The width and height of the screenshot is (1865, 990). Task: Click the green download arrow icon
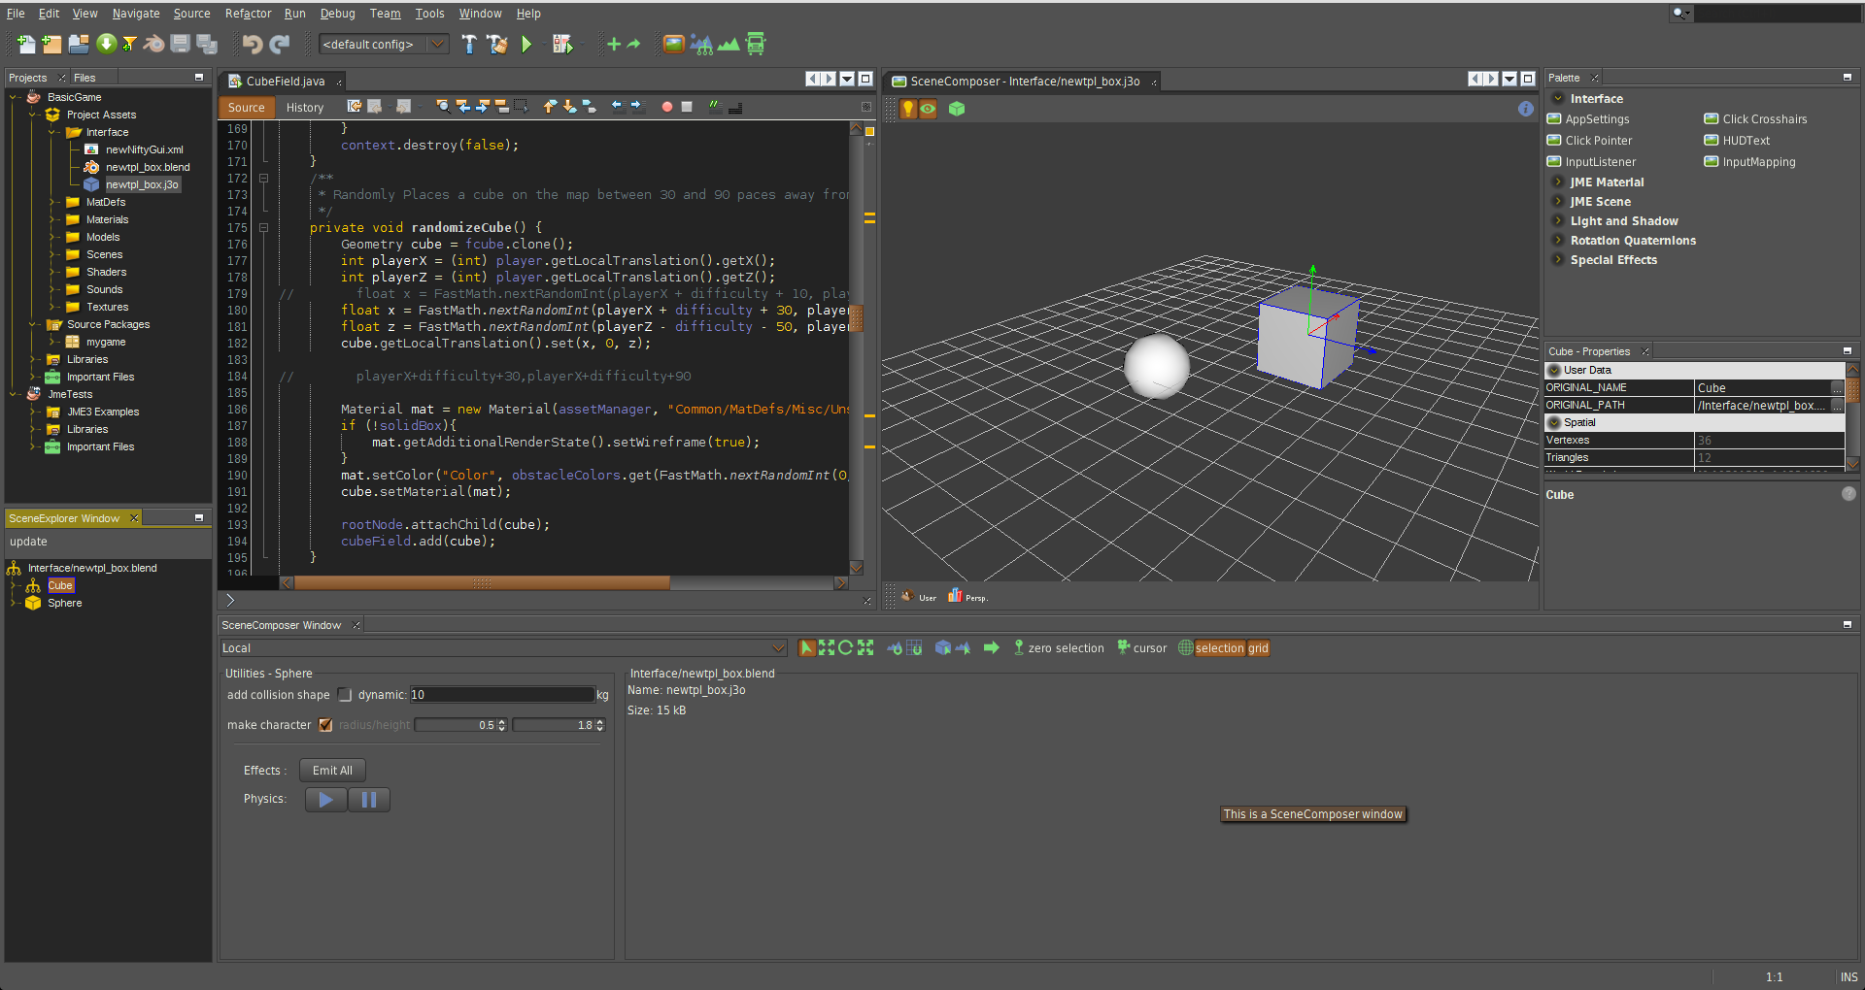(x=107, y=44)
